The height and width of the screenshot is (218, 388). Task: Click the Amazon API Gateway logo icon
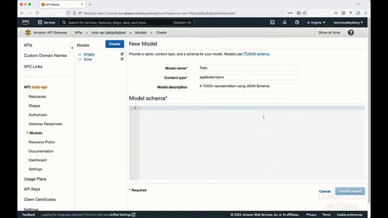28,33
